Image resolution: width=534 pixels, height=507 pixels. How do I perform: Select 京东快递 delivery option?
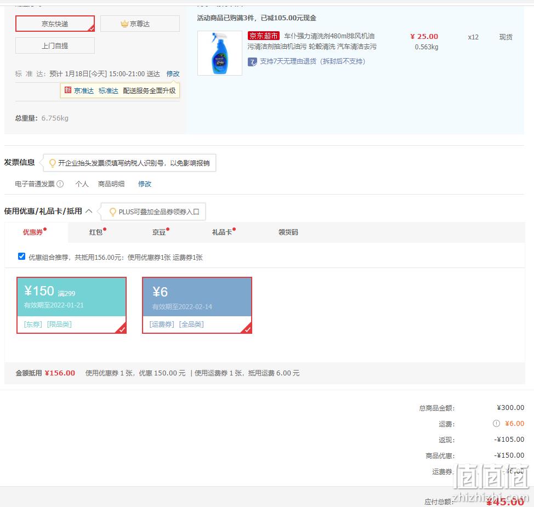(x=55, y=24)
